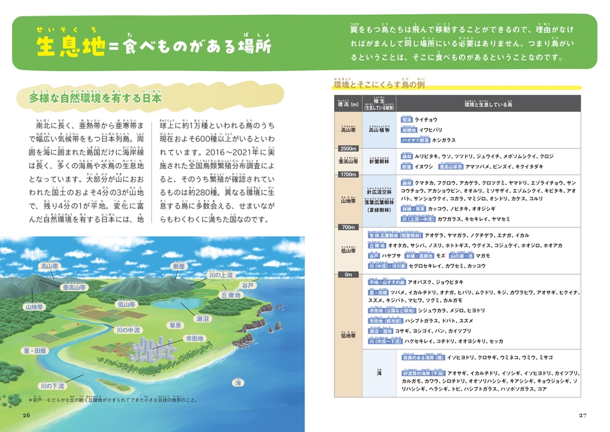
Task: Select the 川の中流 label on the river
Action: point(128,330)
